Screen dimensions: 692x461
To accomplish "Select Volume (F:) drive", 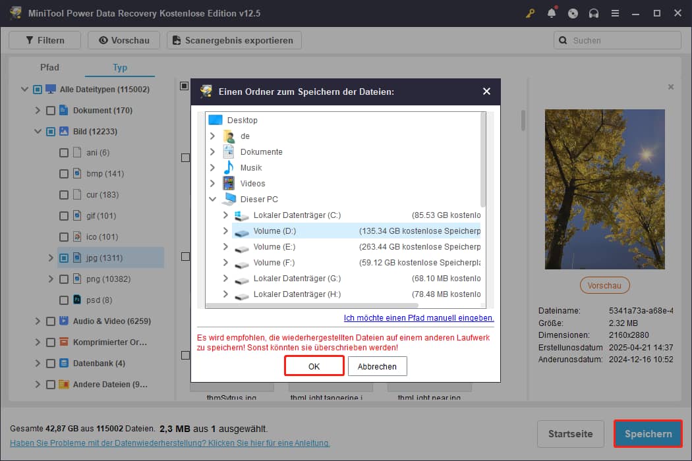I will coord(274,263).
